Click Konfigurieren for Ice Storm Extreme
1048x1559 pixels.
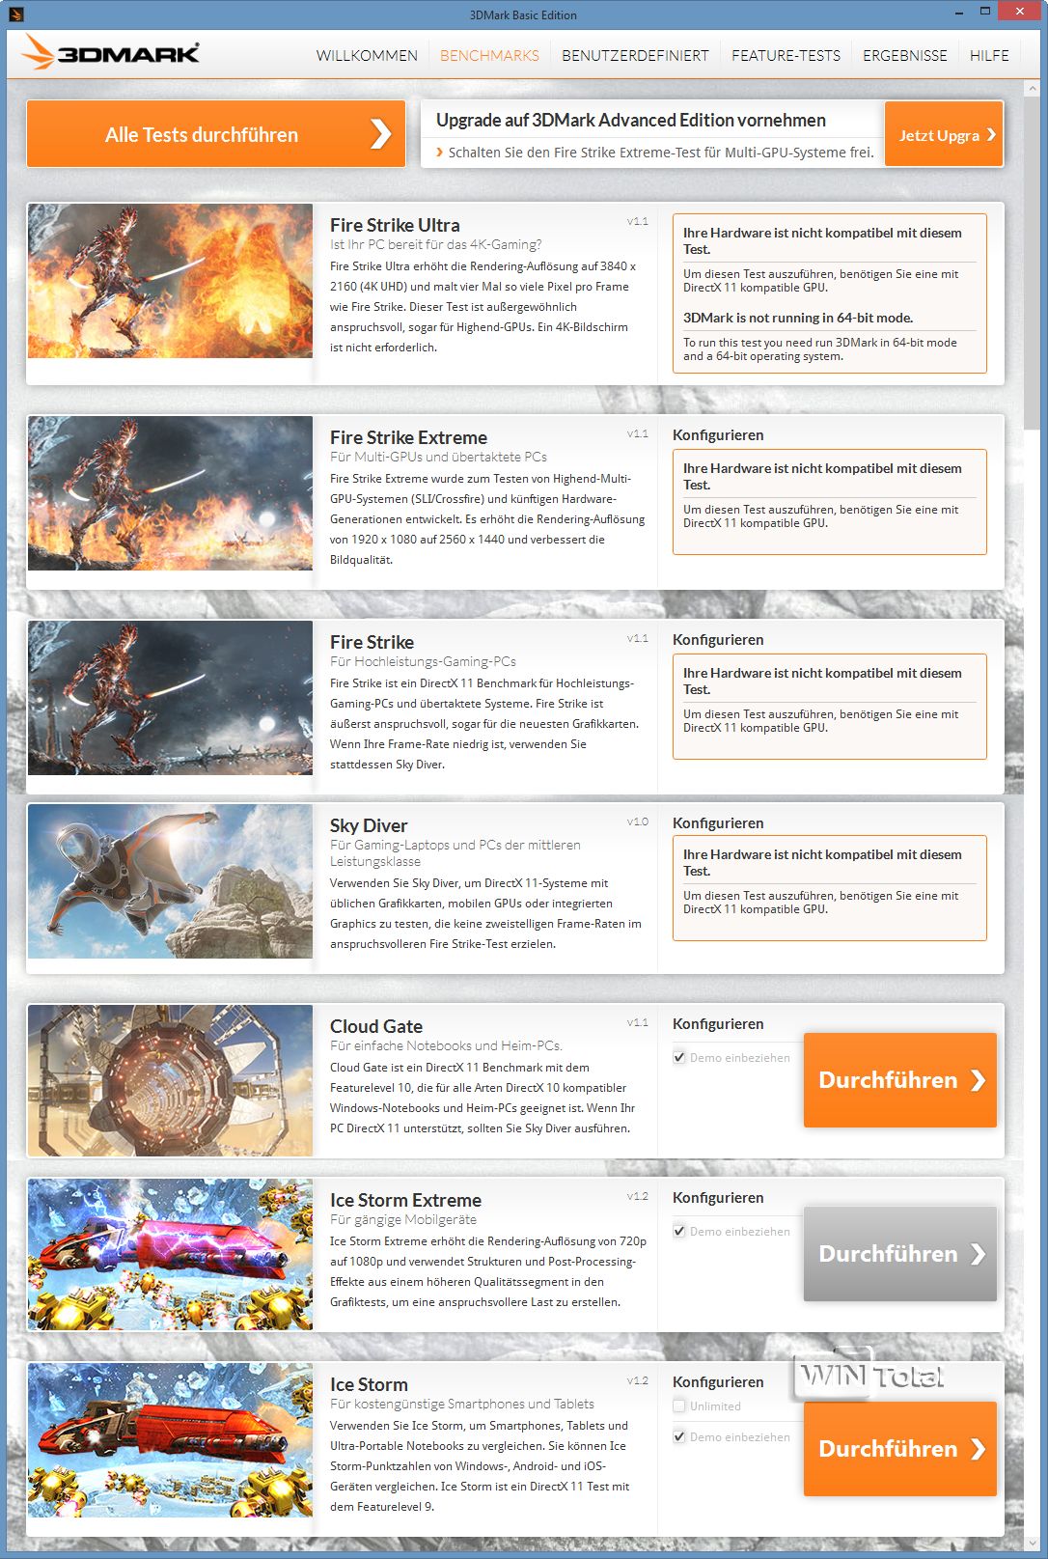718,1198
